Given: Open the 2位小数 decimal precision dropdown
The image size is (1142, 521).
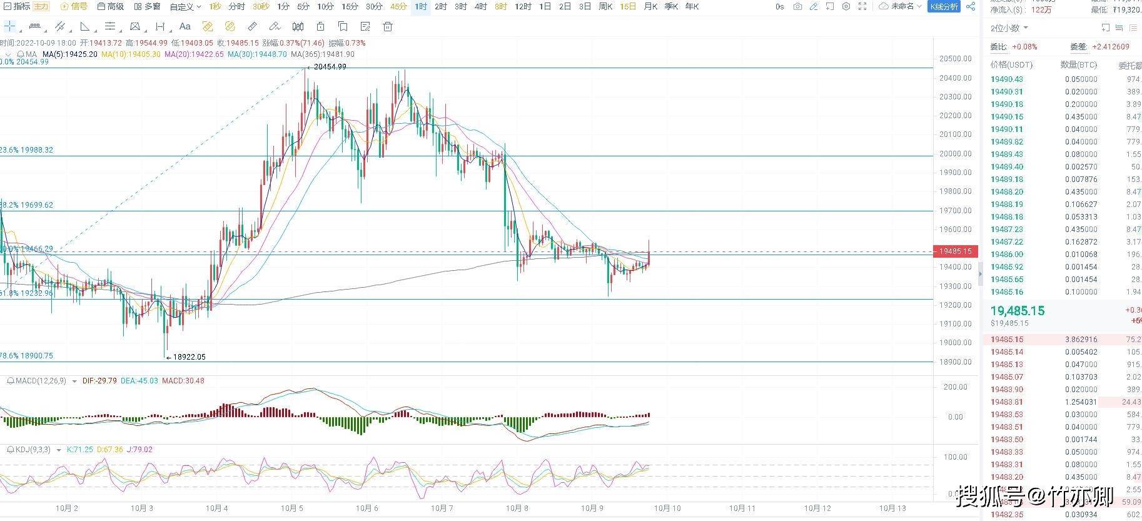Looking at the screenshot, I should click(x=1009, y=28).
